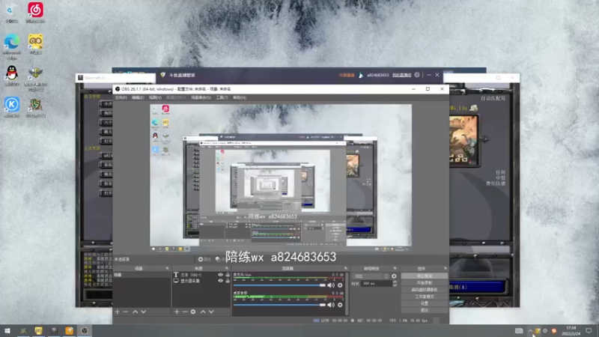Click the yellow raccoon icon on the taskbar
Image resolution: width=599 pixels, height=337 pixels.
coord(39,330)
